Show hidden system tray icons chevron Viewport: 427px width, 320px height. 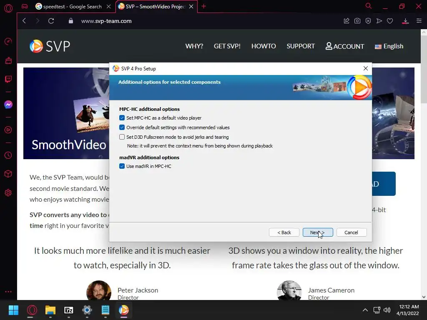(365, 310)
